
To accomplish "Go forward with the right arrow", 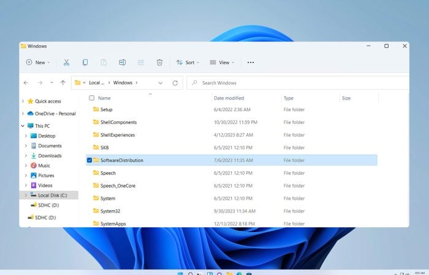I will (40, 82).
